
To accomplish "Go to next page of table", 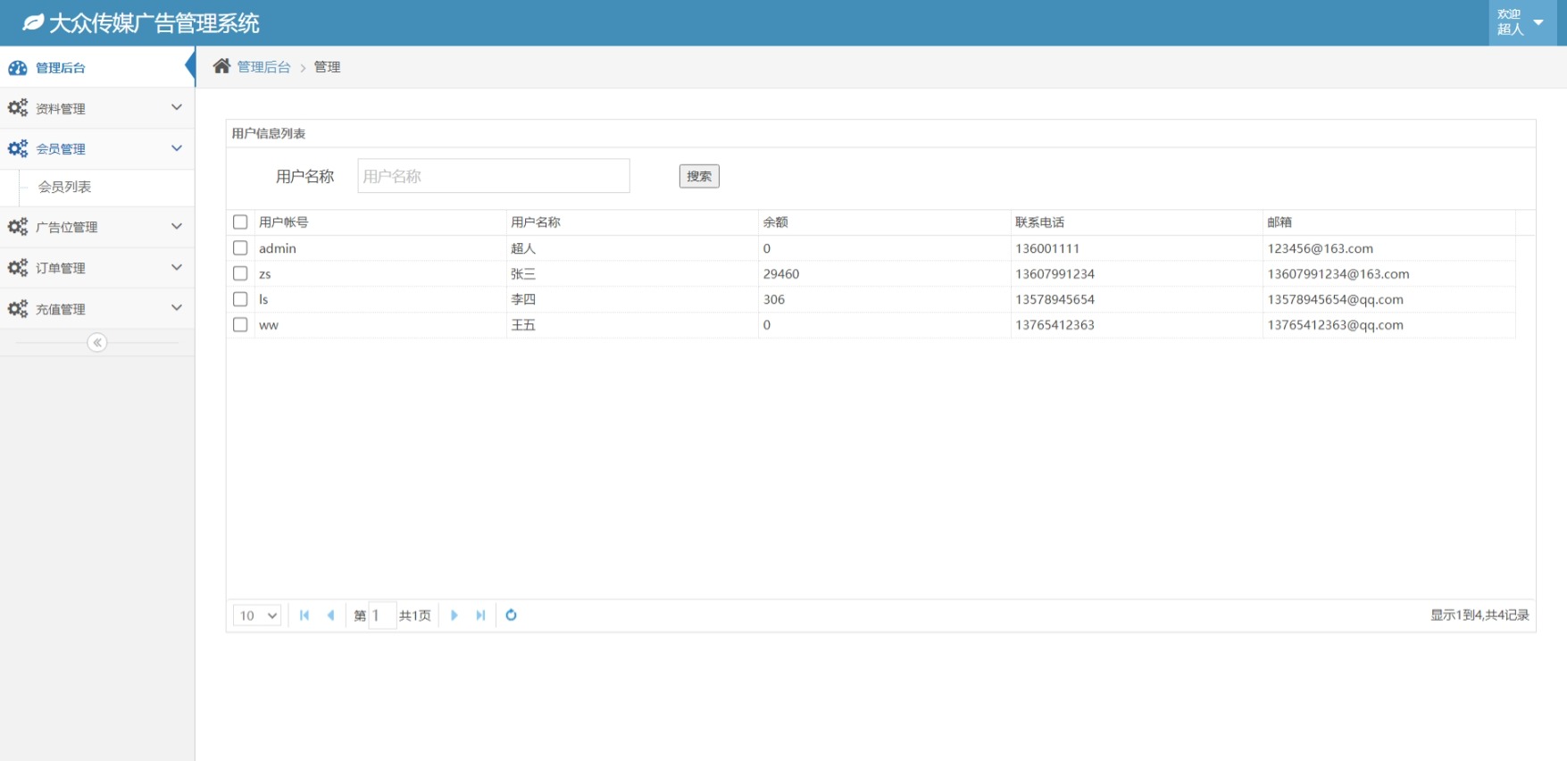I will (x=454, y=615).
